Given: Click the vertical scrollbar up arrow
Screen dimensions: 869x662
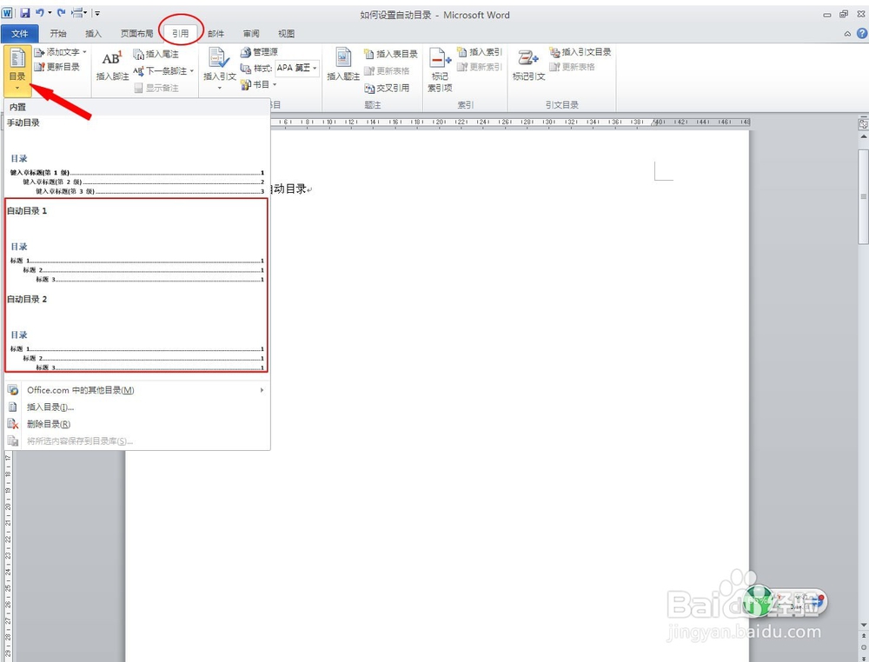Looking at the screenshot, I should [864, 136].
